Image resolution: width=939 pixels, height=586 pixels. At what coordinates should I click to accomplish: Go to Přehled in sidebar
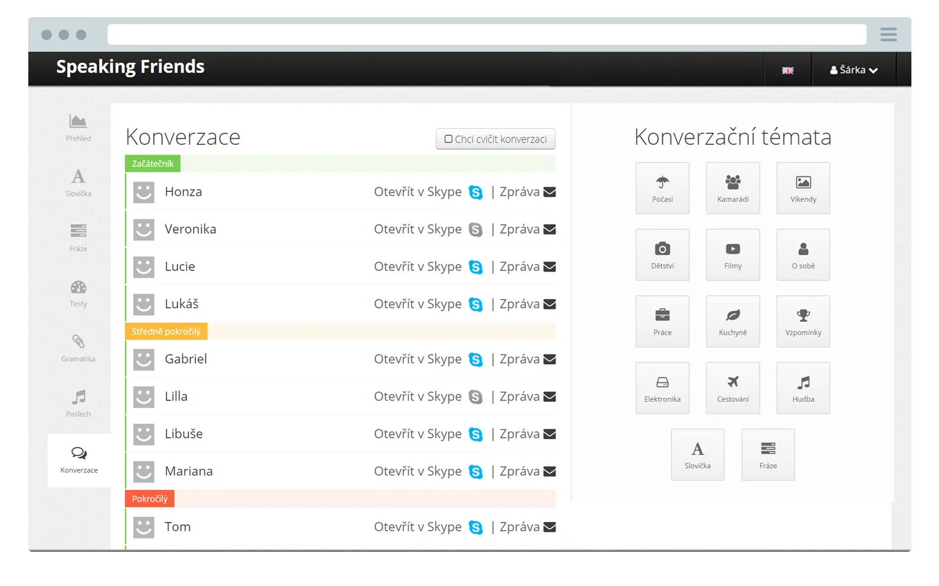coord(79,128)
